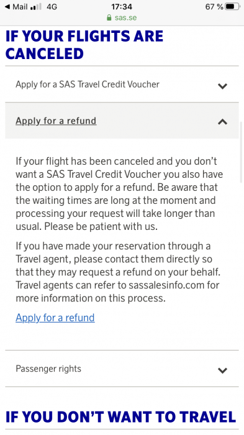Tap the green padlock icon
The width and height of the screenshot is (244, 435).
[109, 17]
